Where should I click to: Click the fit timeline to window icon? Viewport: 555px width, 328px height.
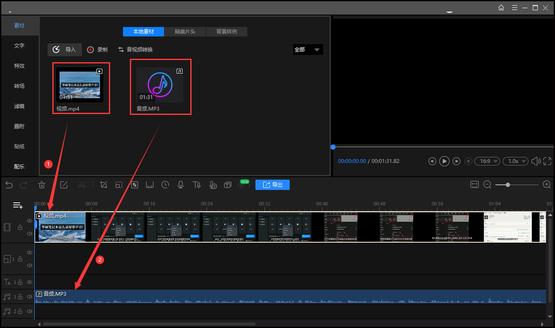(474, 185)
